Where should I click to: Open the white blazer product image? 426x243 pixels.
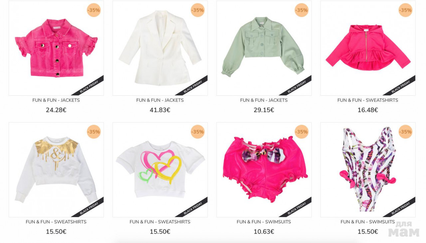pyautogui.click(x=160, y=48)
